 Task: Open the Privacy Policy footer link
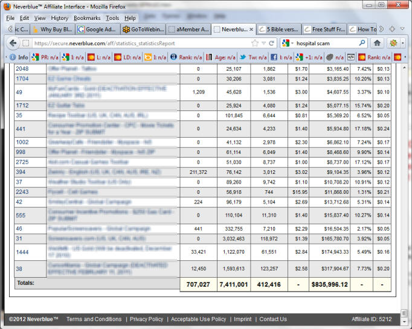(146, 319)
